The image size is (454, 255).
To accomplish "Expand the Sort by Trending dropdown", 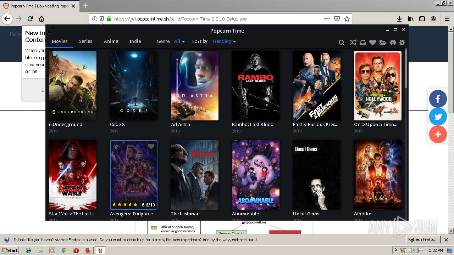I will click(224, 41).
